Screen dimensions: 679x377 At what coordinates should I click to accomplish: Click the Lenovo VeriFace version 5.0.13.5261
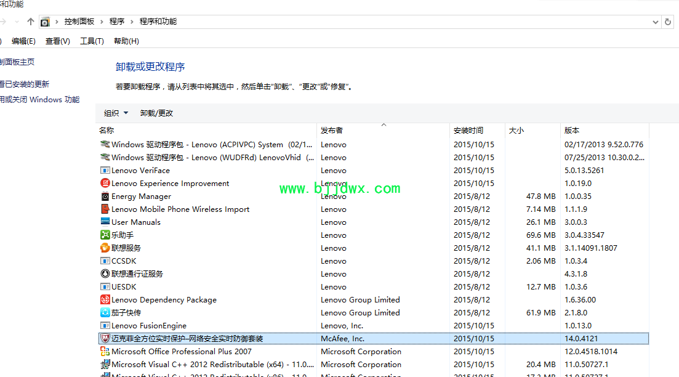point(584,170)
